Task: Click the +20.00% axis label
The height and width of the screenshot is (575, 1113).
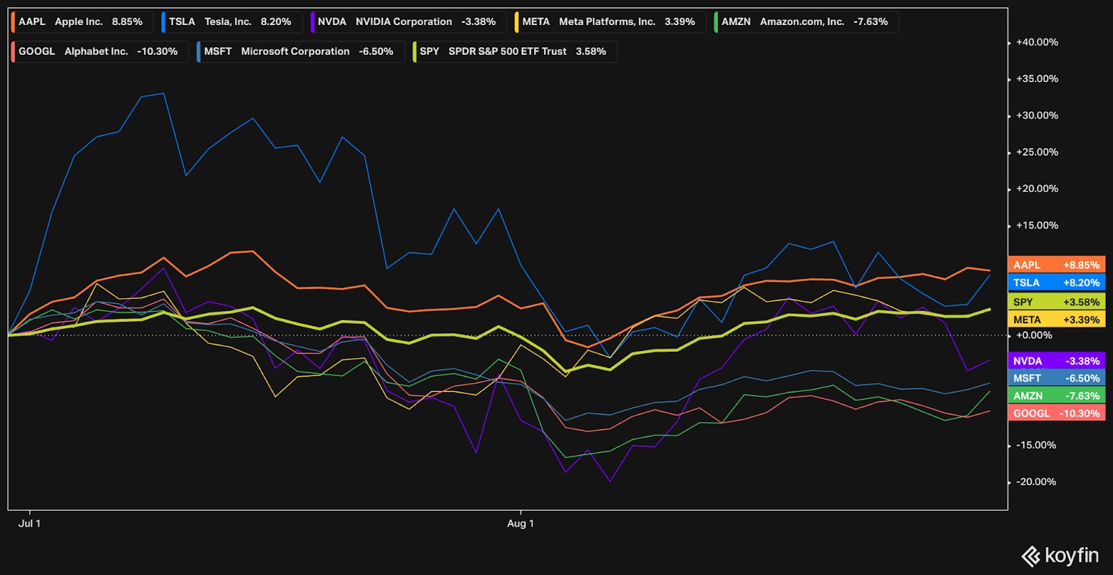Action: point(1037,188)
